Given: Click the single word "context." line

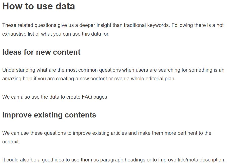Looking at the screenshot, I should click(11, 142).
